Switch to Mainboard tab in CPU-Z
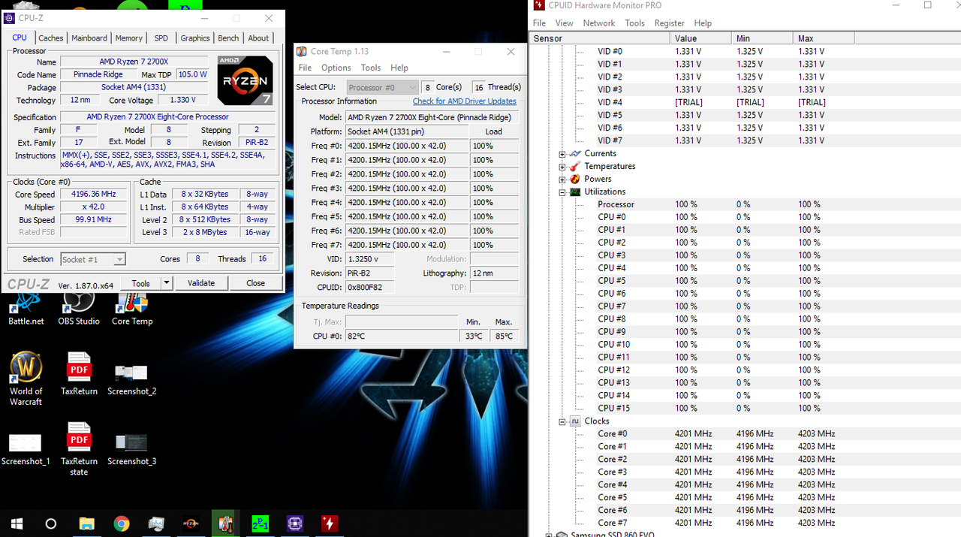This screenshot has width=961, height=537. tap(89, 38)
